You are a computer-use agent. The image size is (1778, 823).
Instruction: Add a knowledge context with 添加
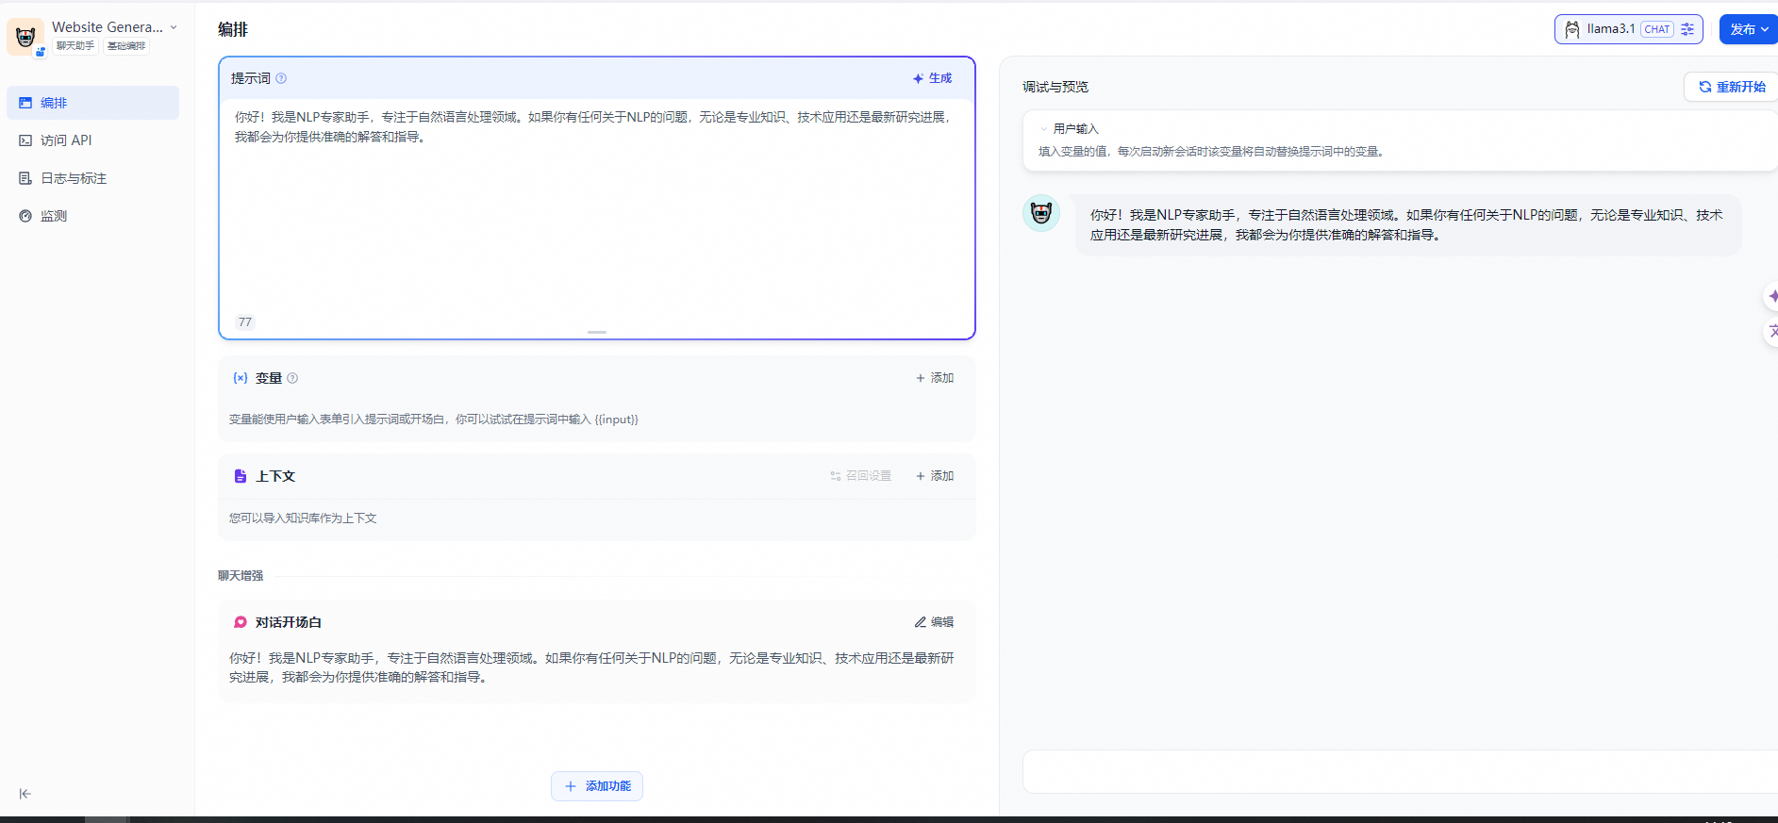[935, 476]
